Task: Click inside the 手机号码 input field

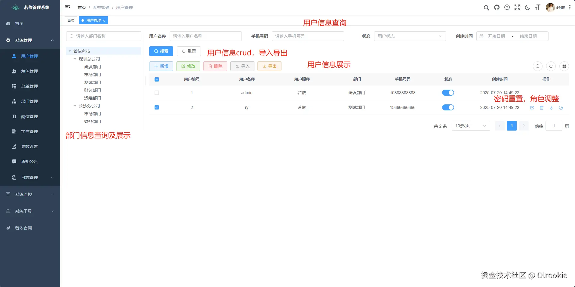Action: point(308,36)
